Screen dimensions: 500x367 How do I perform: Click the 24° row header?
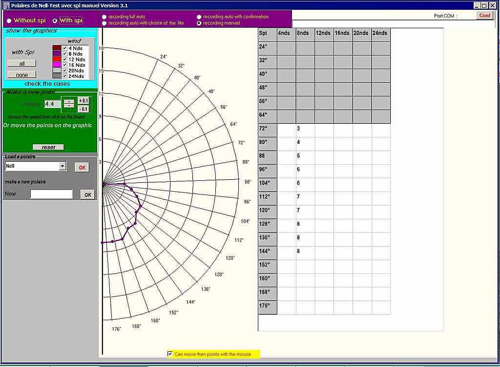click(268, 48)
